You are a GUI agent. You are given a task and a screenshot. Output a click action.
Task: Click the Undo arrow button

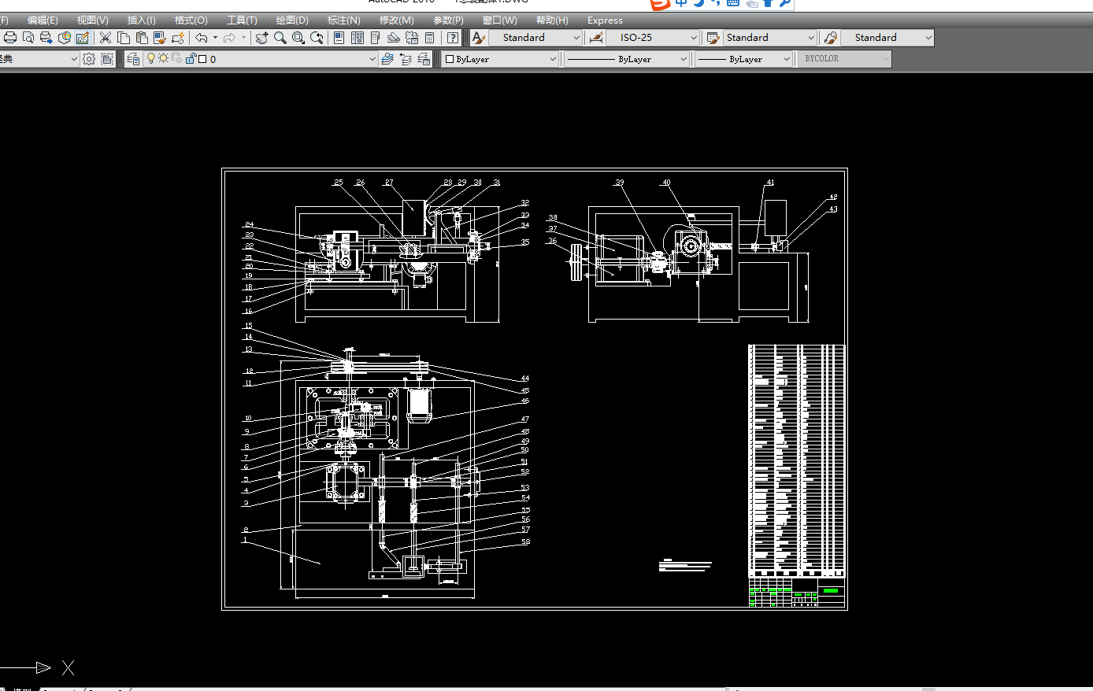pos(202,38)
